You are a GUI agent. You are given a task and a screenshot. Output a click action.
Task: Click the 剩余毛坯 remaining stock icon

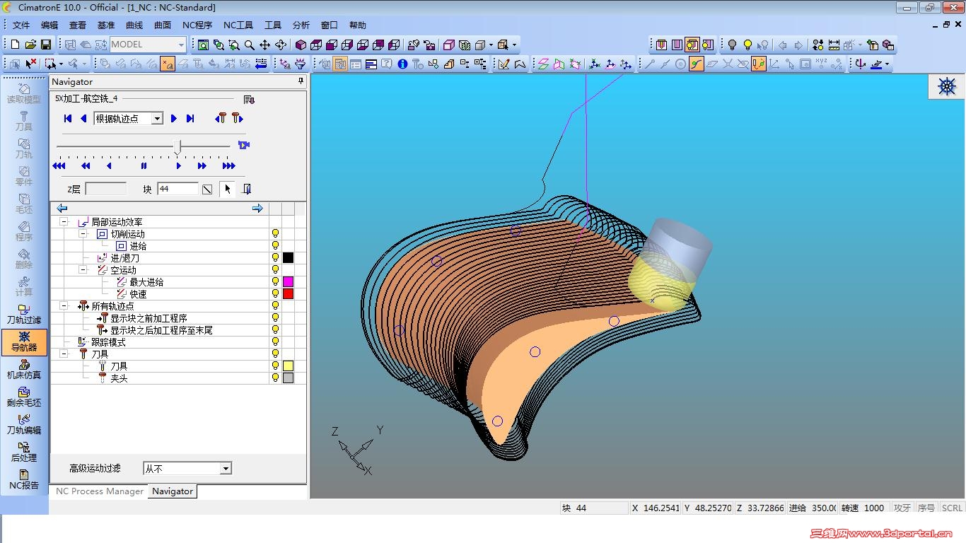[x=24, y=397]
